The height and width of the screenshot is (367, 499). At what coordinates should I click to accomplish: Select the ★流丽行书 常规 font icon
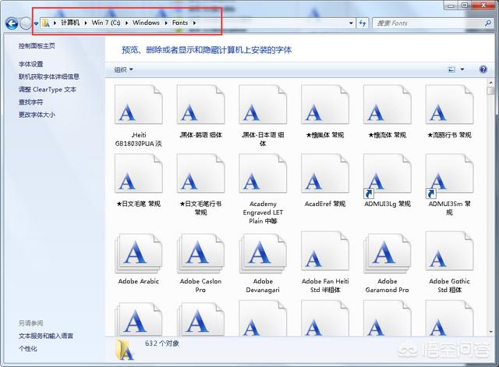tap(450, 105)
